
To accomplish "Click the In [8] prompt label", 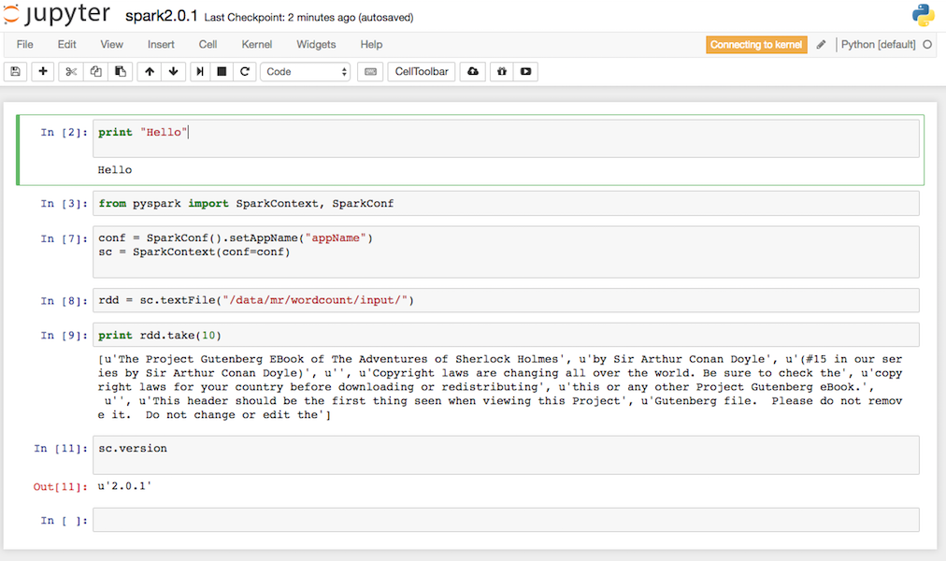I will (64, 301).
